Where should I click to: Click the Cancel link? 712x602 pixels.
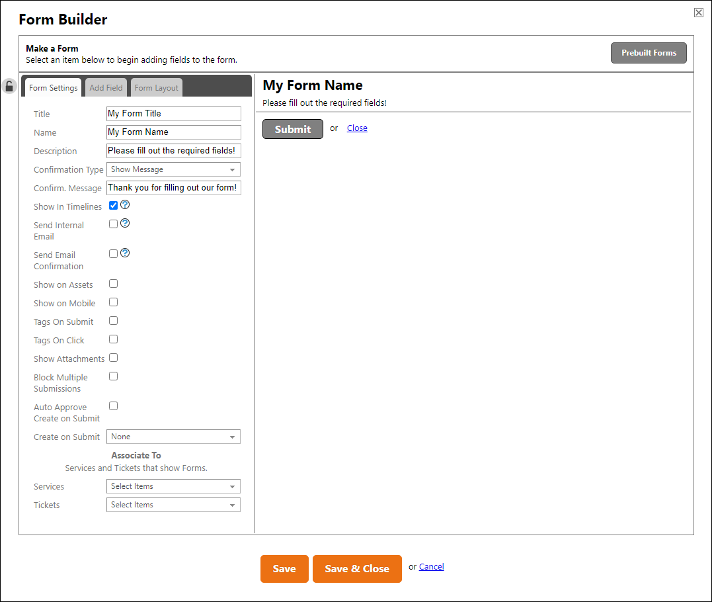(431, 566)
